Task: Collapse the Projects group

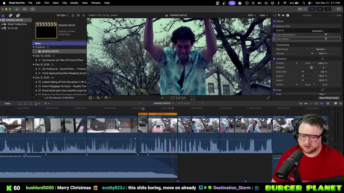Action: point(34,47)
